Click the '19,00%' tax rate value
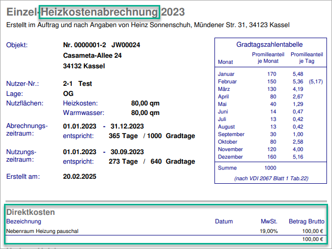Screen dimensions: 332x249 [x=269, y=231]
